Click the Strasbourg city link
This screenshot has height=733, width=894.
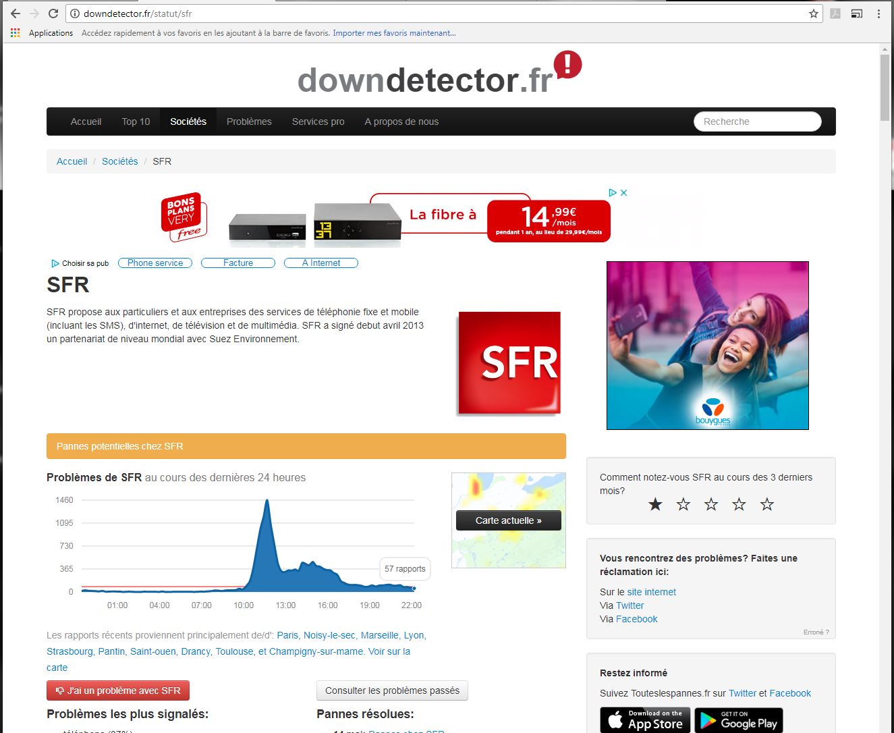[x=69, y=651]
